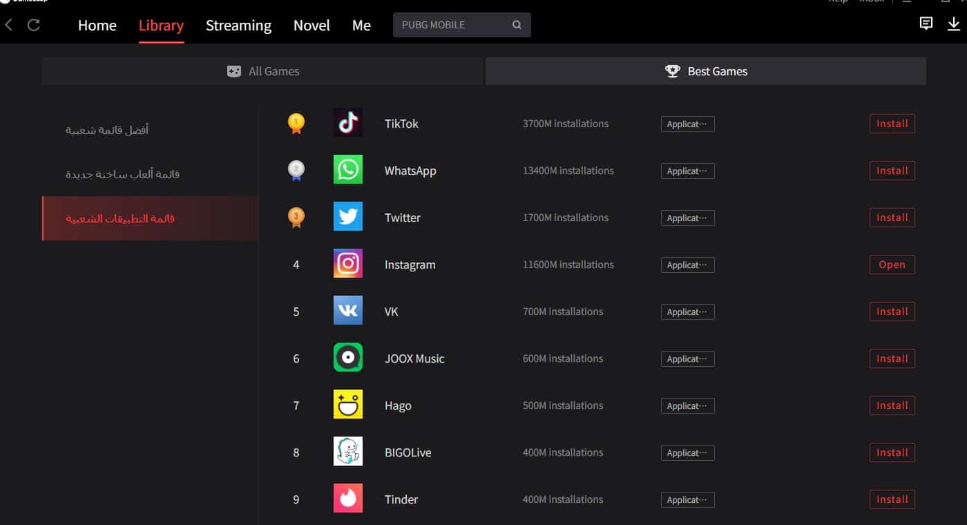
Task: Open the messages chat icon
Action: 926,24
